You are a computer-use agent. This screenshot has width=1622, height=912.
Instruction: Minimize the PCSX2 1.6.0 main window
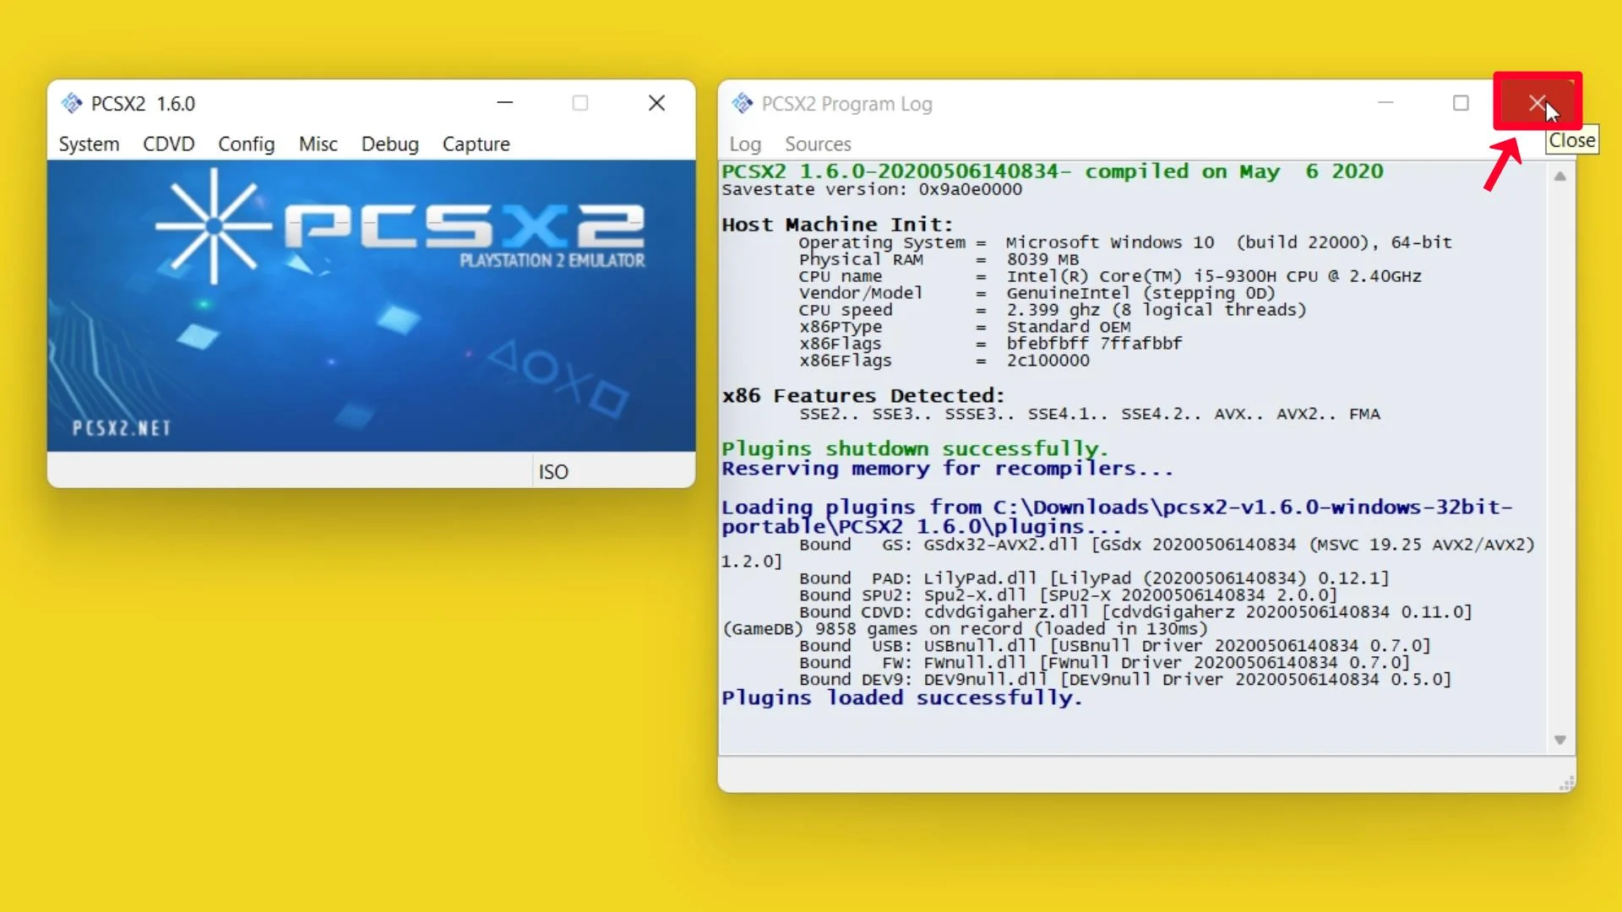(x=505, y=103)
